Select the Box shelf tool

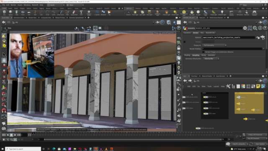click(x=4, y=13)
